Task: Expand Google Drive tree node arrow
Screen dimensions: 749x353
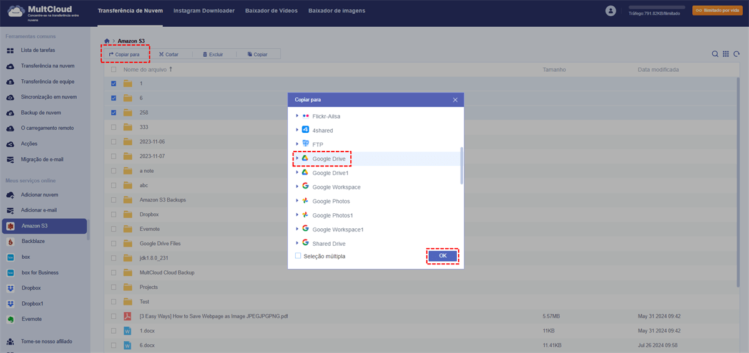Action: click(x=297, y=158)
